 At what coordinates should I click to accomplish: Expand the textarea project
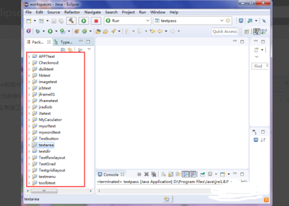pyautogui.click(x=29, y=145)
